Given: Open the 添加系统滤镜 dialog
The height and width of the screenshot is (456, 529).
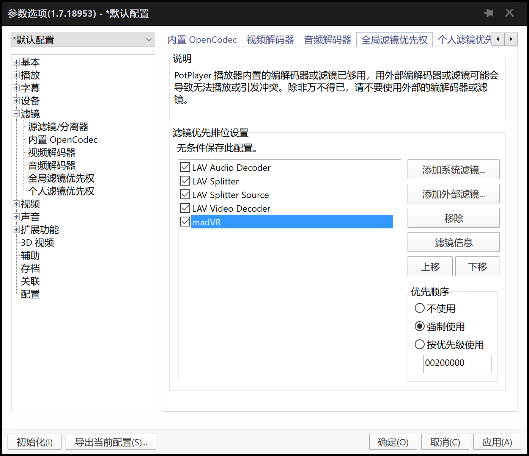Looking at the screenshot, I should [453, 169].
